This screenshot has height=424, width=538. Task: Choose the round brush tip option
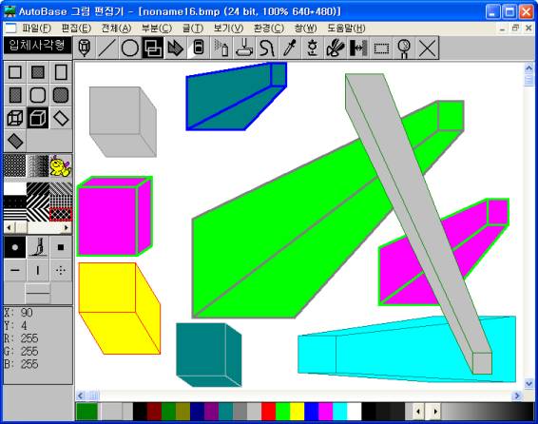click(x=15, y=247)
